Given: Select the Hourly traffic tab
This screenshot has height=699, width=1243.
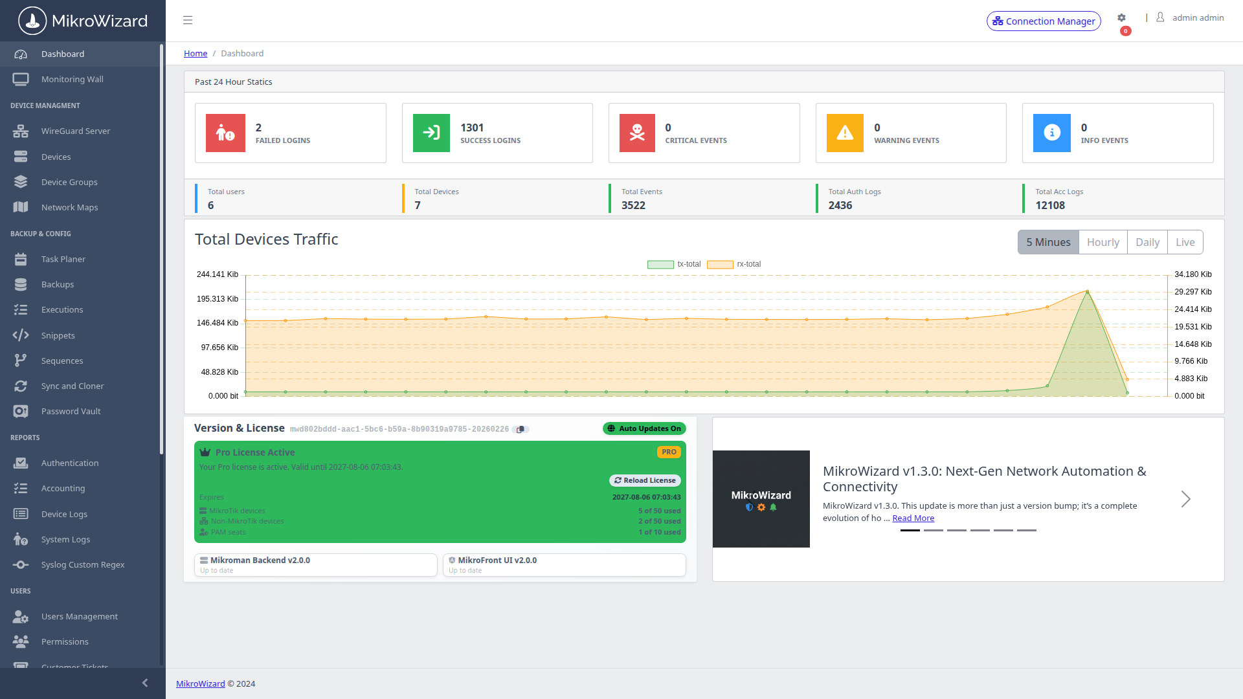Looking at the screenshot, I should [x=1103, y=242].
